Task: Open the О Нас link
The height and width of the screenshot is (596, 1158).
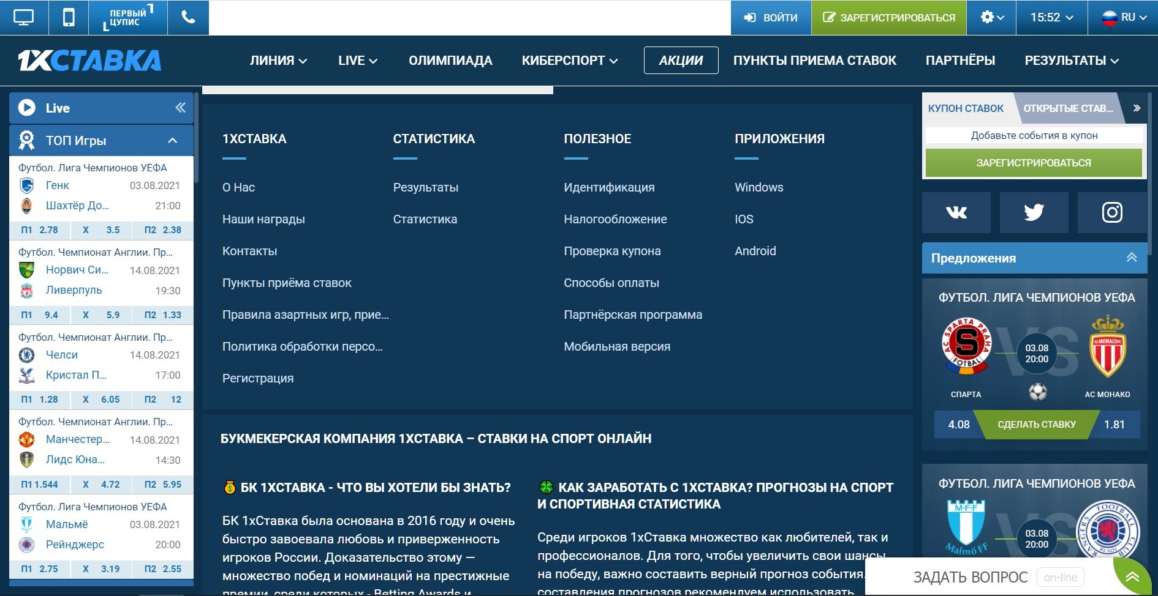Action: coord(238,187)
